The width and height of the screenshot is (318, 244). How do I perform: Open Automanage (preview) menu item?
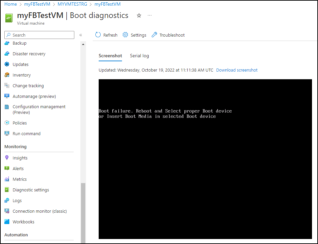[34, 97]
